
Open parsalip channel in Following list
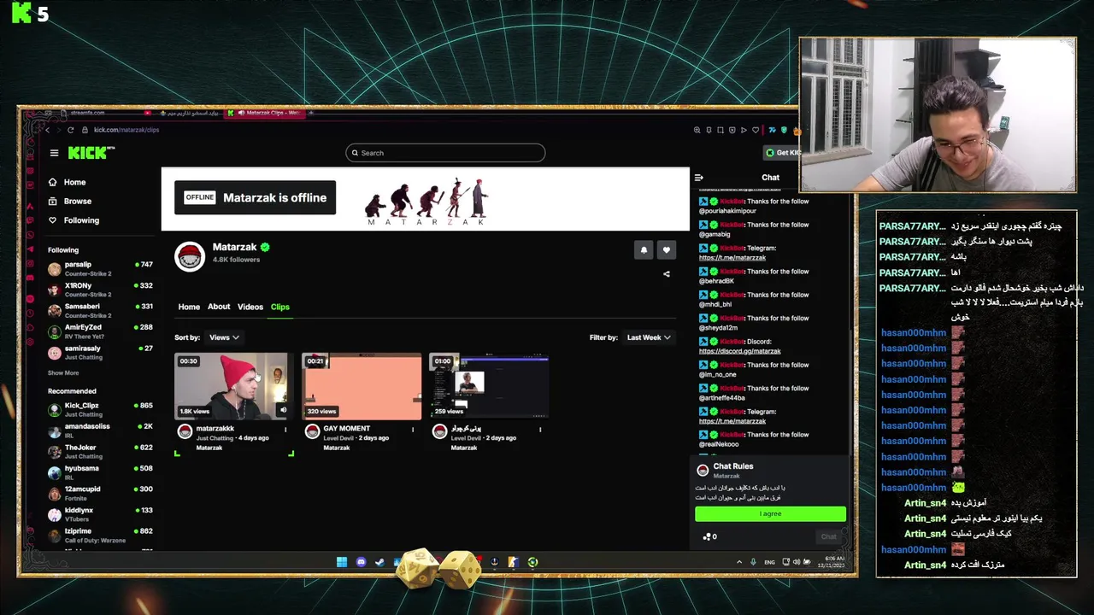100,268
